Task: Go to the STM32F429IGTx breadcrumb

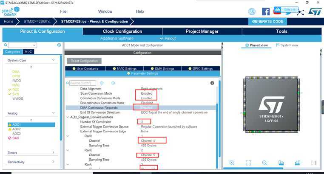Action: 37,22
